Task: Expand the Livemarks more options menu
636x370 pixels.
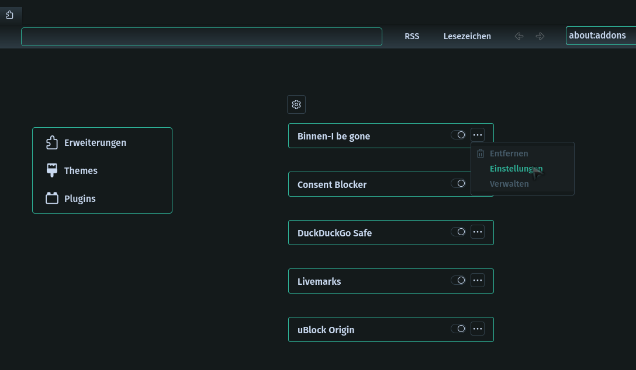Action: coord(478,281)
